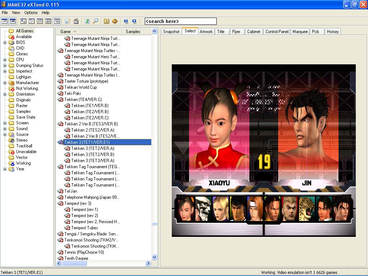
Task: Click game list scroll up arrow
Action: [x=155, y=31]
